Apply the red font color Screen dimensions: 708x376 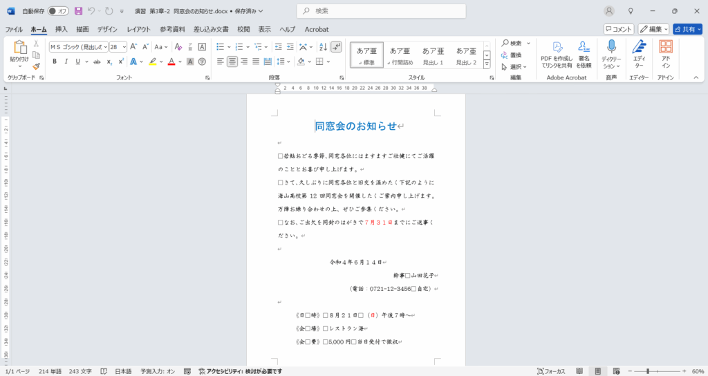click(171, 62)
